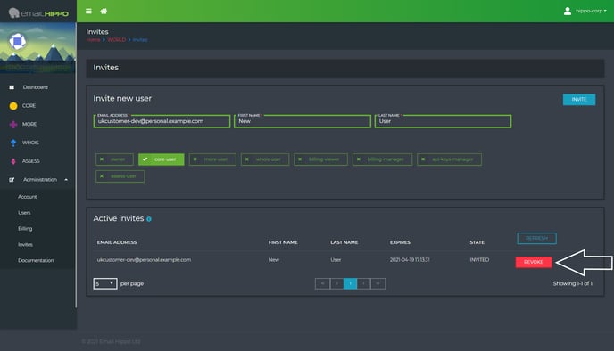Click the red REVOKE button
The image size is (614, 351).
click(x=534, y=262)
